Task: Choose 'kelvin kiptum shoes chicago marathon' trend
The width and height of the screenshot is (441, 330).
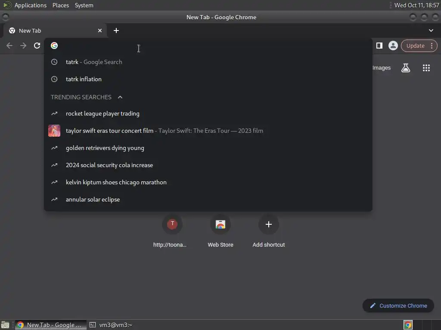Action: point(208,182)
